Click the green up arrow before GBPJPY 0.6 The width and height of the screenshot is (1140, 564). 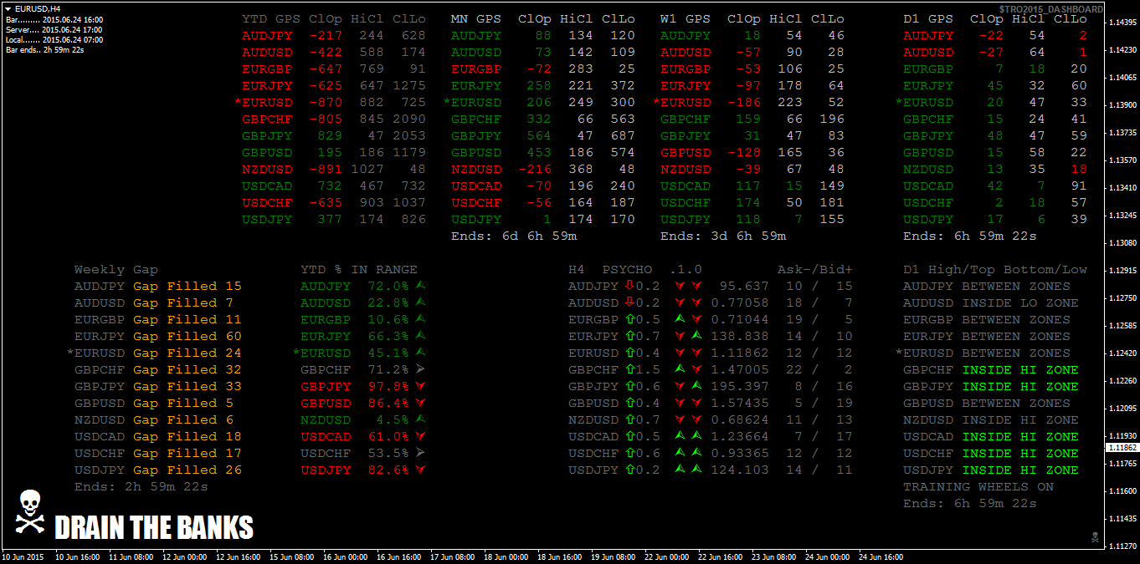(629, 386)
